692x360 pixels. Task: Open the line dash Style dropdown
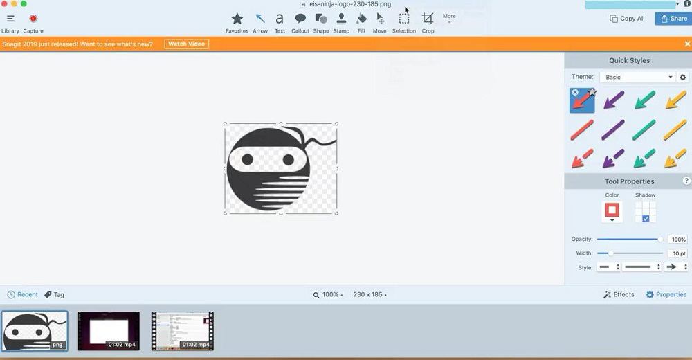tap(641, 267)
